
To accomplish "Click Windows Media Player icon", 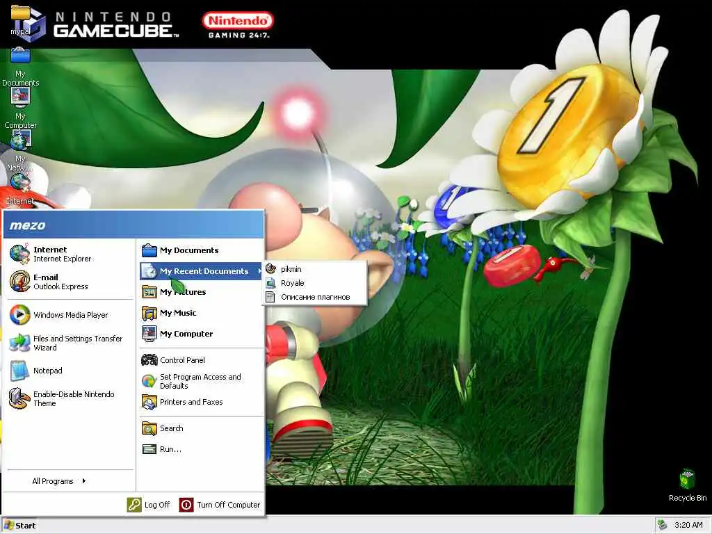I will (x=19, y=315).
